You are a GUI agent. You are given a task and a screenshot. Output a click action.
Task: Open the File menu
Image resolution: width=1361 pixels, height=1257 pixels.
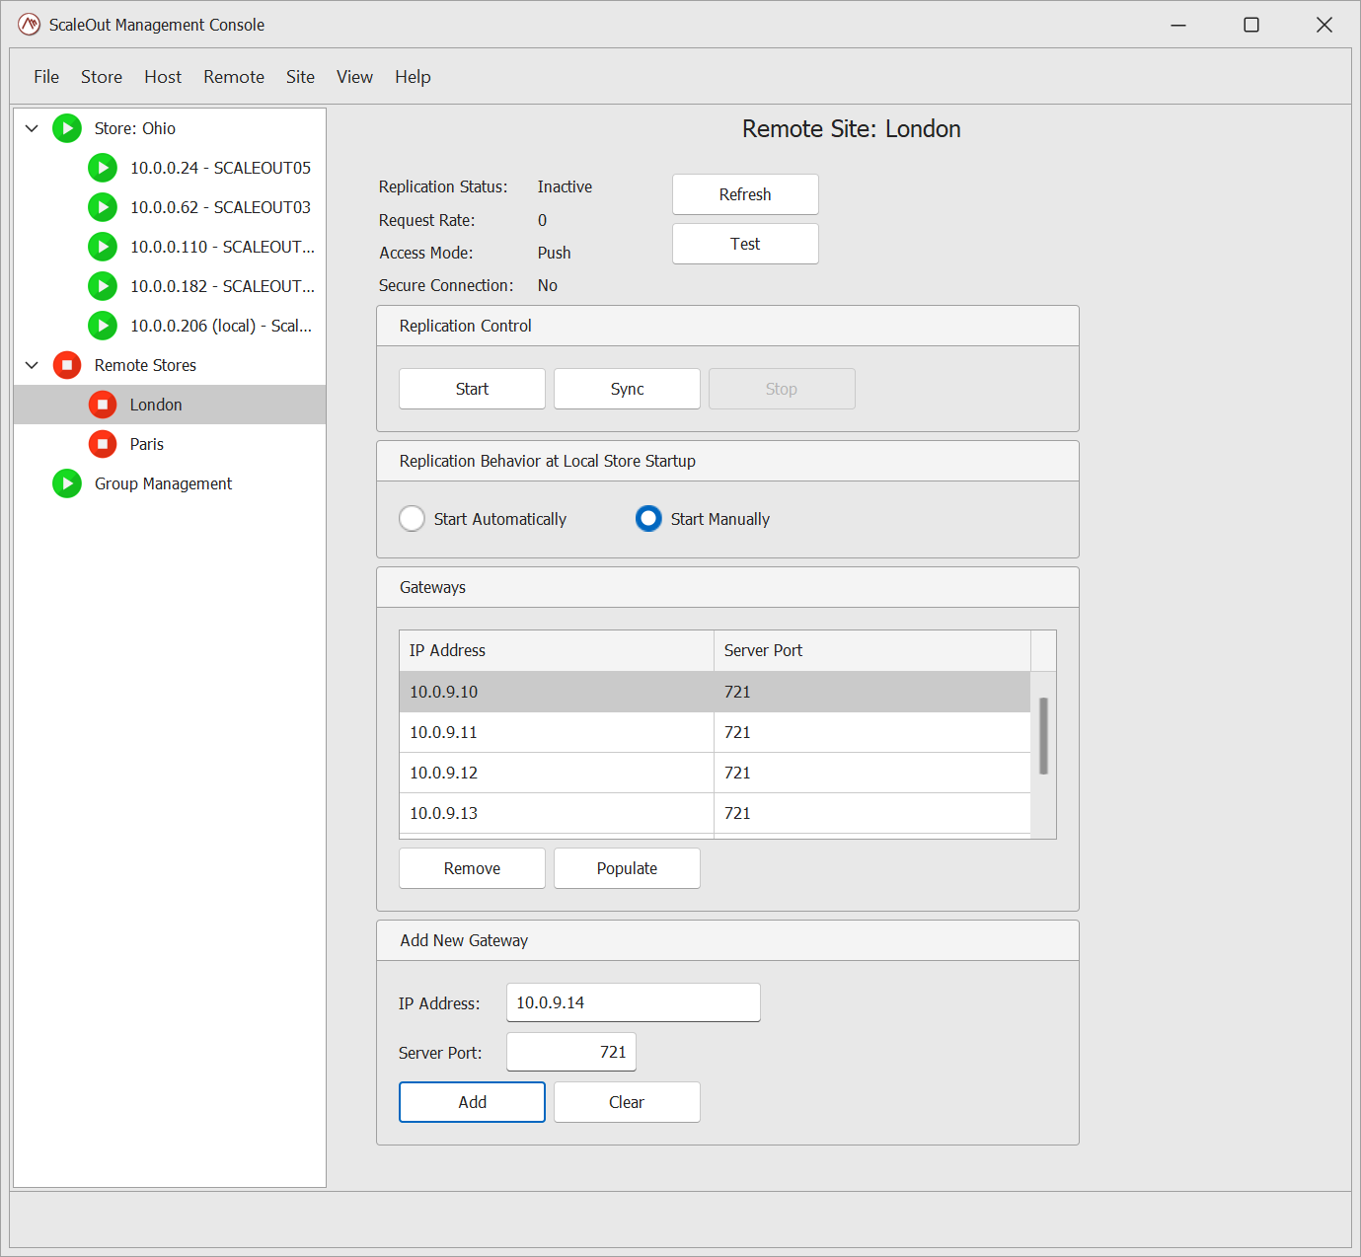46,77
